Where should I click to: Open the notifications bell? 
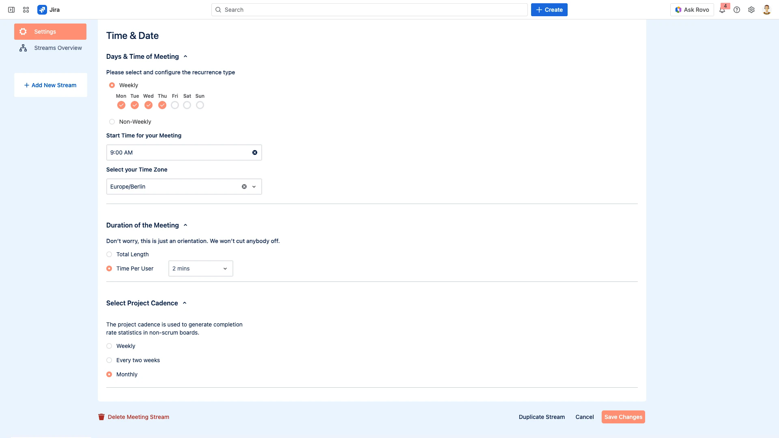pyautogui.click(x=723, y=9)
